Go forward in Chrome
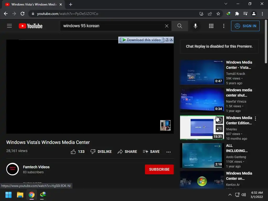This screenshot has width=268, height=201. point(14,14)
